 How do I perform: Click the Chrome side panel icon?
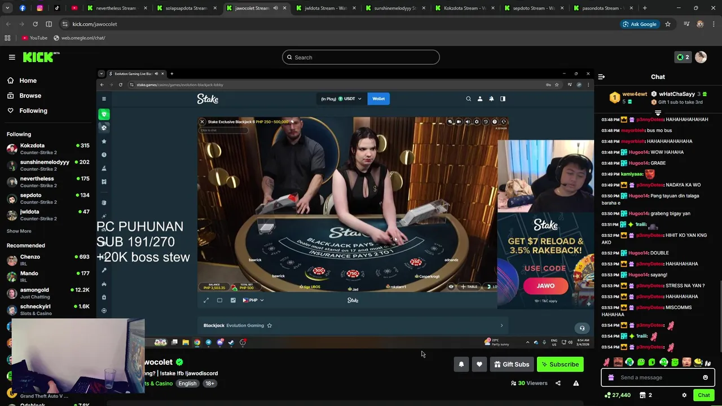(x=49, y=24)
